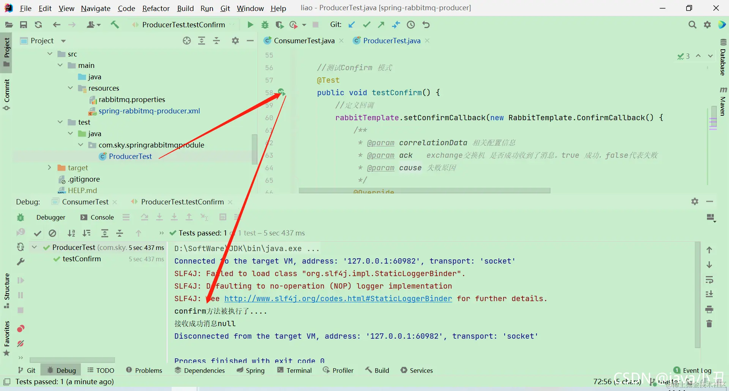Open the Problems tool window
The width and height of the screenshot is (729, 391).
144,370
